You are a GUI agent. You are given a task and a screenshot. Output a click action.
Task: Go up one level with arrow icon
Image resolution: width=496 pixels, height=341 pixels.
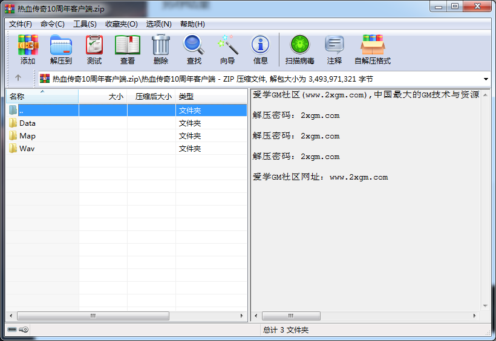[18, 77]
